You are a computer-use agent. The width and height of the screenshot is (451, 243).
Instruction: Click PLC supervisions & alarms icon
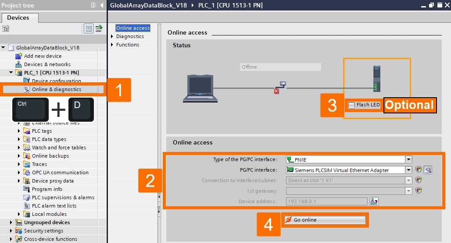click(26, 197)
